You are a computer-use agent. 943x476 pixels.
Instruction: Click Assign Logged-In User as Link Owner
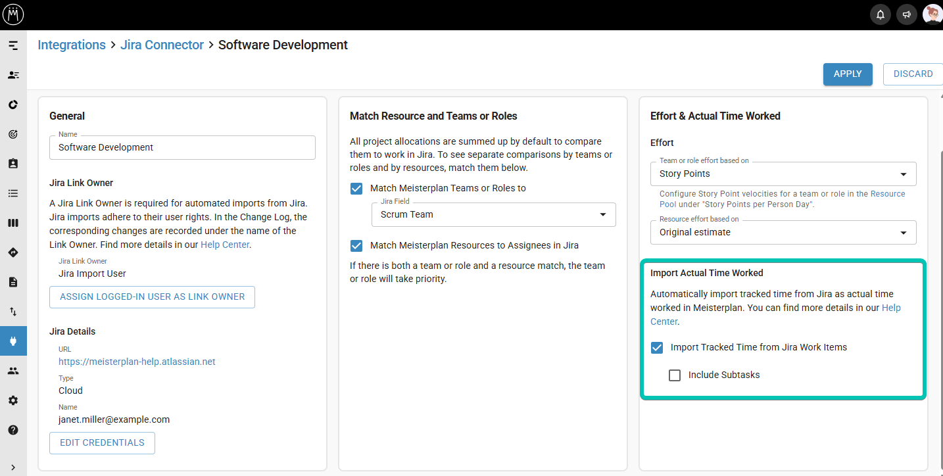tap(152, 297)
